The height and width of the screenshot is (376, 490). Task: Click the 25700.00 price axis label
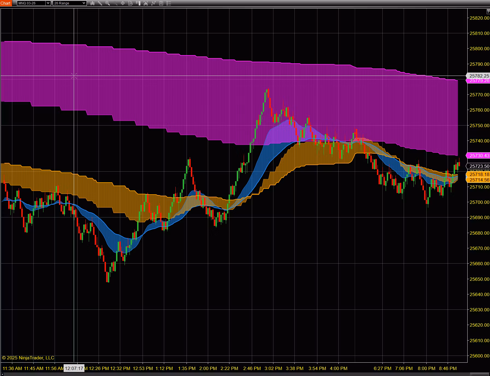coord(479,202)
